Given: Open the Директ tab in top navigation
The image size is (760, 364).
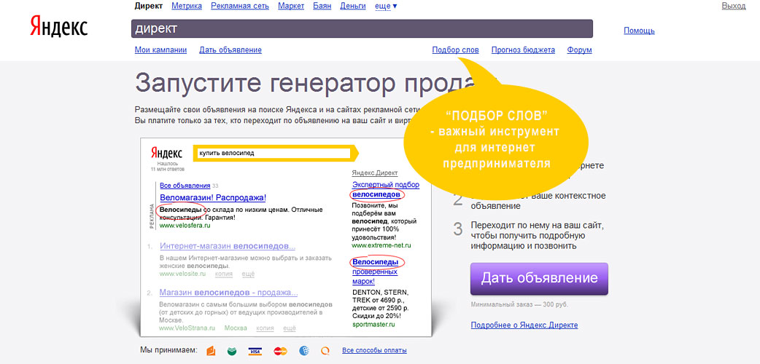Looking at the screenshot, I should tap(149, 6).
